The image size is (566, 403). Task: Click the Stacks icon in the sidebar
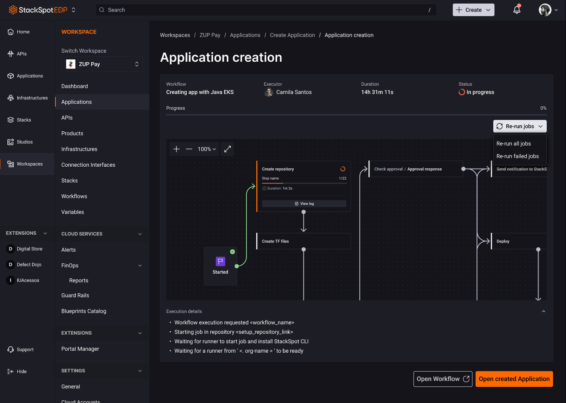[11, 120]
